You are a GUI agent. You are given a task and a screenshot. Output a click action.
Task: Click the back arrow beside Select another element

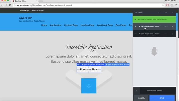[136, 90]
